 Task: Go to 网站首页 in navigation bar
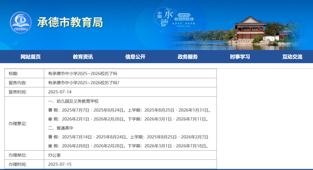coord(30,57)
